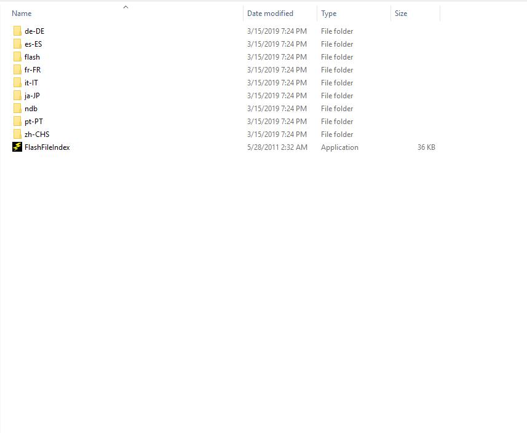Select the es-ES folder name
Image resolution: width=527 pixels, height=433 pixels.
coord(33,44)
